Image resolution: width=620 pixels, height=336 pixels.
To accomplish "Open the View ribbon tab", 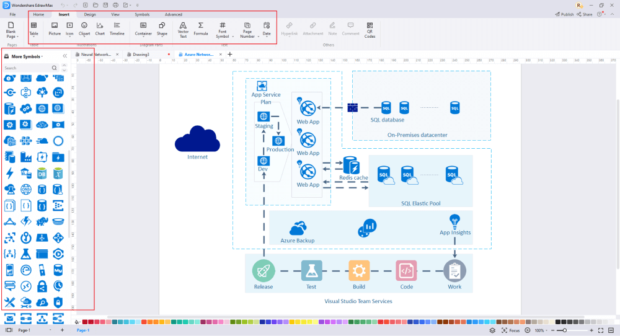I will click(x=115, y=14).
